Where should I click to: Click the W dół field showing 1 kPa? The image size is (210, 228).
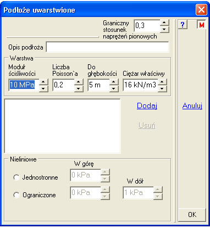[138, 193]
